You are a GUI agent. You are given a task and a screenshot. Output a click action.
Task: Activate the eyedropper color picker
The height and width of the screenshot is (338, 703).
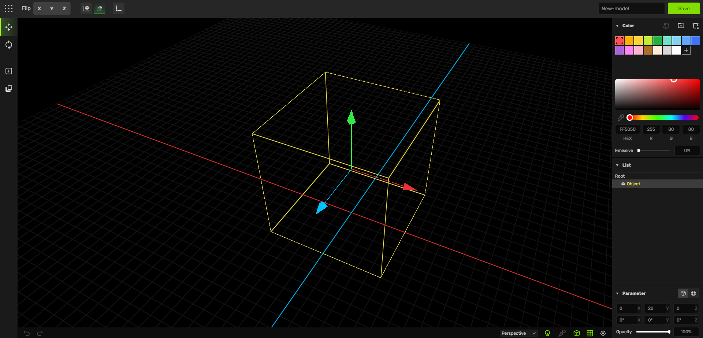click(x=621, y=118)
